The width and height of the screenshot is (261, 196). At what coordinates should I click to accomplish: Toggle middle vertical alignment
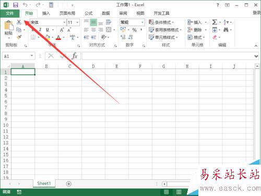point(93,22)
